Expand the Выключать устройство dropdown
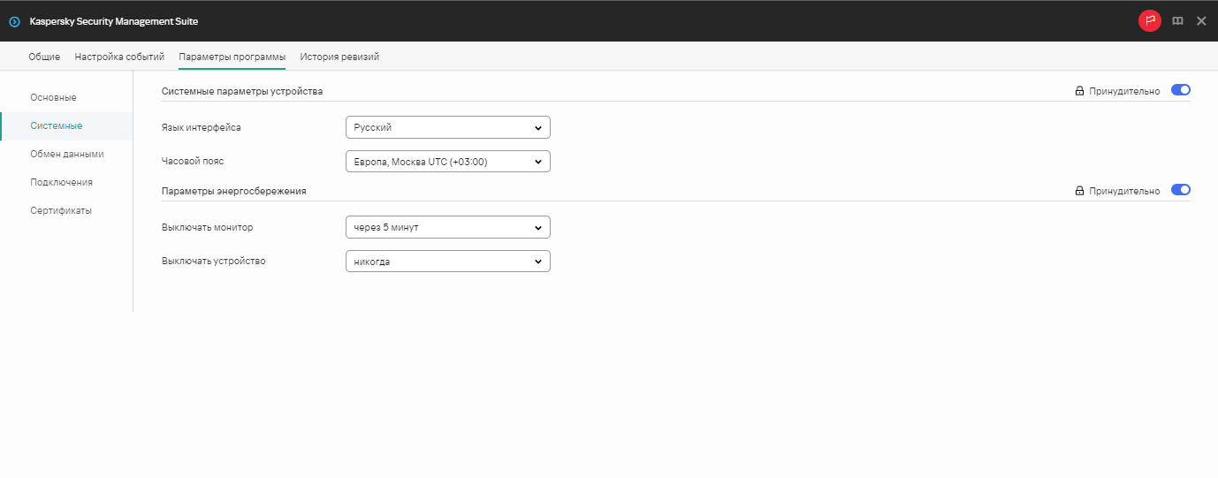Screen dimensions: 1218x478 tap(447, 262)
